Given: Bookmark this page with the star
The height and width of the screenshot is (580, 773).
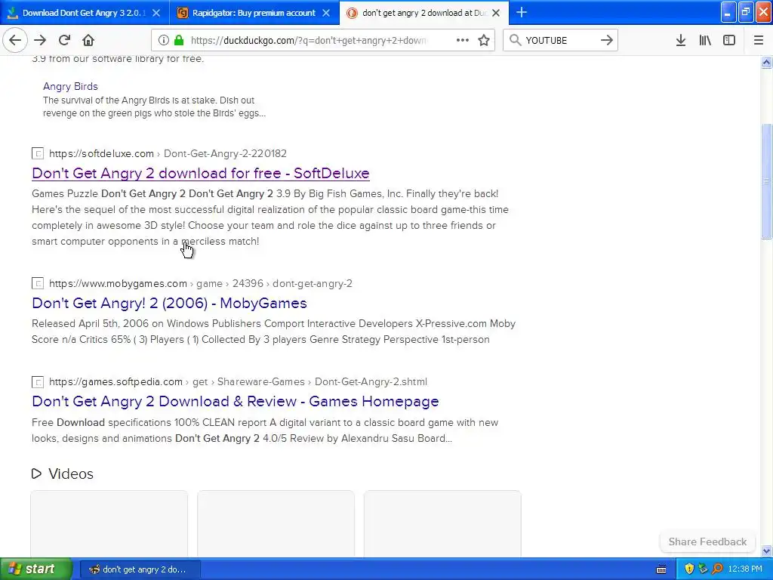Looking at the screenshot, I should [x=484, y=41].
